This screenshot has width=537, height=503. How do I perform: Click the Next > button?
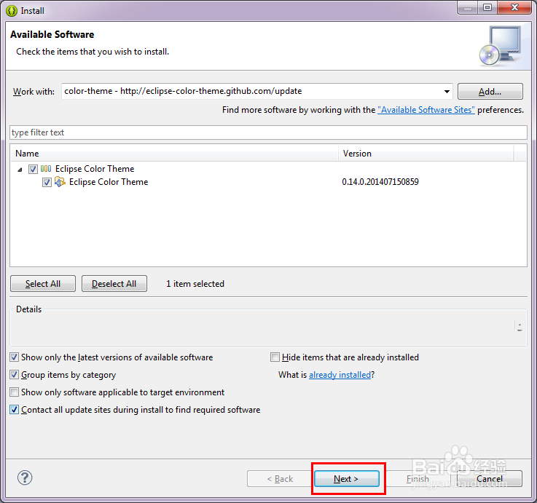click(347, 478)
